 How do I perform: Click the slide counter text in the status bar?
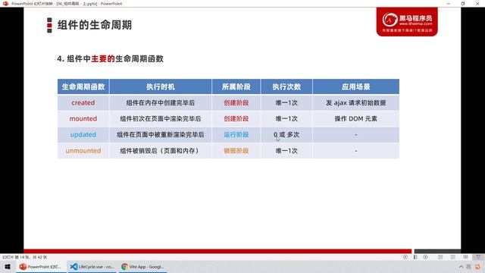[x=25, y=257]
